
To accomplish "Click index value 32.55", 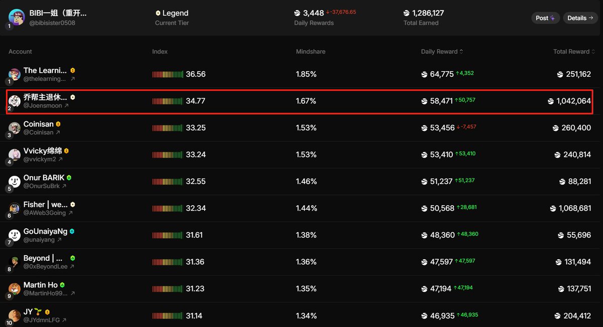I will click(x=195, y=182).
